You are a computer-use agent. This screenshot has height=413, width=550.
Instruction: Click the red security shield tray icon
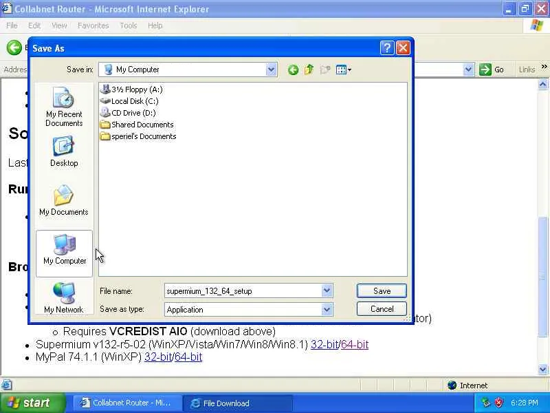point(499,403)
